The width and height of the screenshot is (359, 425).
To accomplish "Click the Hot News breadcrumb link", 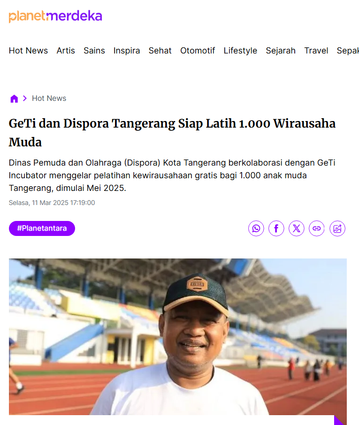I will click(x=49, y=99).
